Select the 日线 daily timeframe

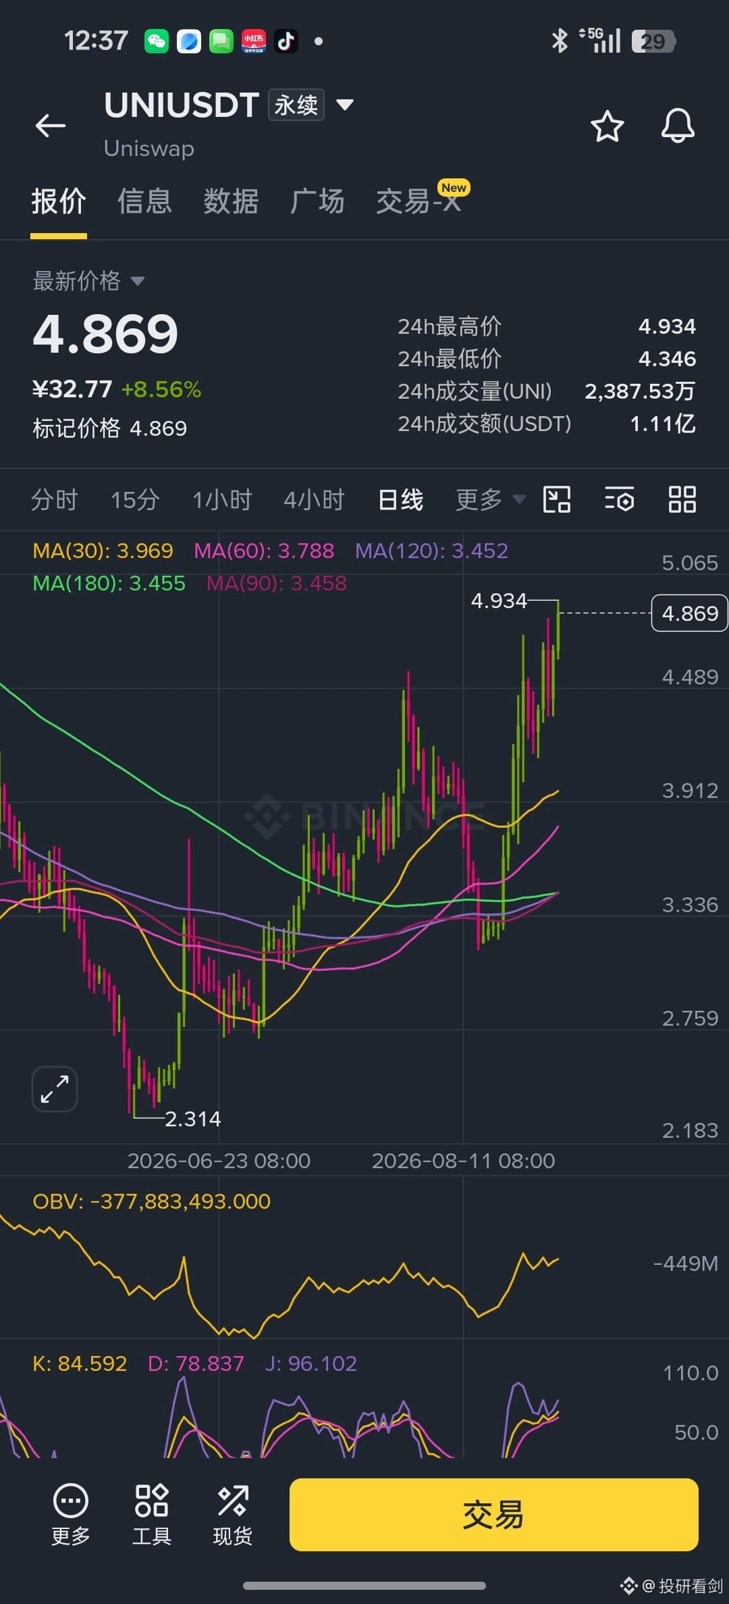[x=401, y=500]
